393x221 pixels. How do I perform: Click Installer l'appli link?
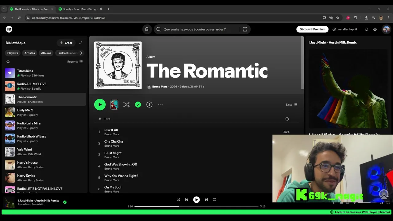coord(345,29)
